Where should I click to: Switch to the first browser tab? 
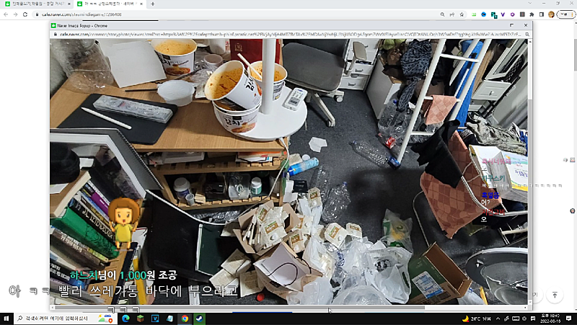pyautogui.click(x=36, y=4)
